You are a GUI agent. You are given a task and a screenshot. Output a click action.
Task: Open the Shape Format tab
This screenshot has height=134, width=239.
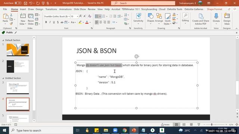214,9
